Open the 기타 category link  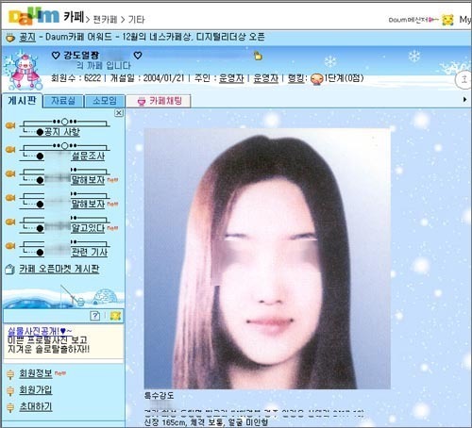click(136, 20)
